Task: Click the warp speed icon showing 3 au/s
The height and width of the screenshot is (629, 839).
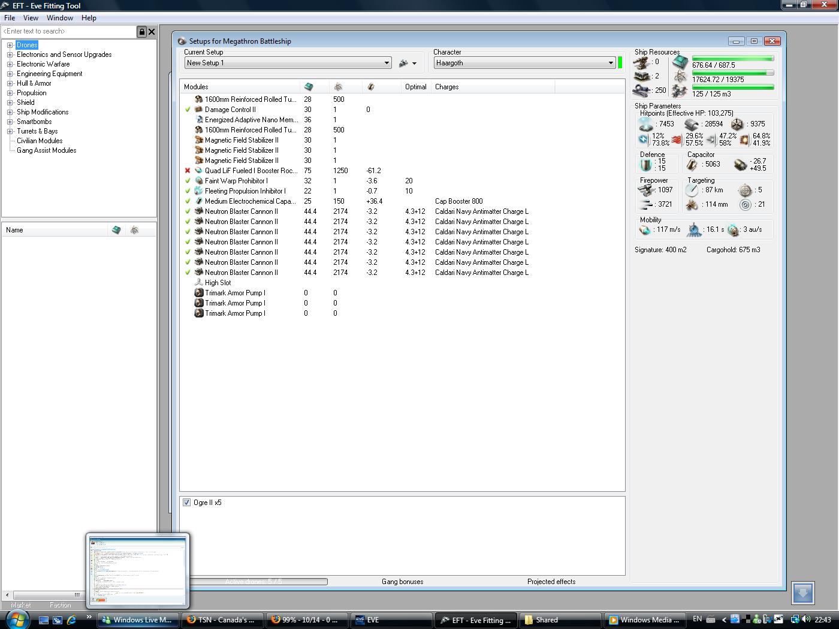Action: pos(734,229)
